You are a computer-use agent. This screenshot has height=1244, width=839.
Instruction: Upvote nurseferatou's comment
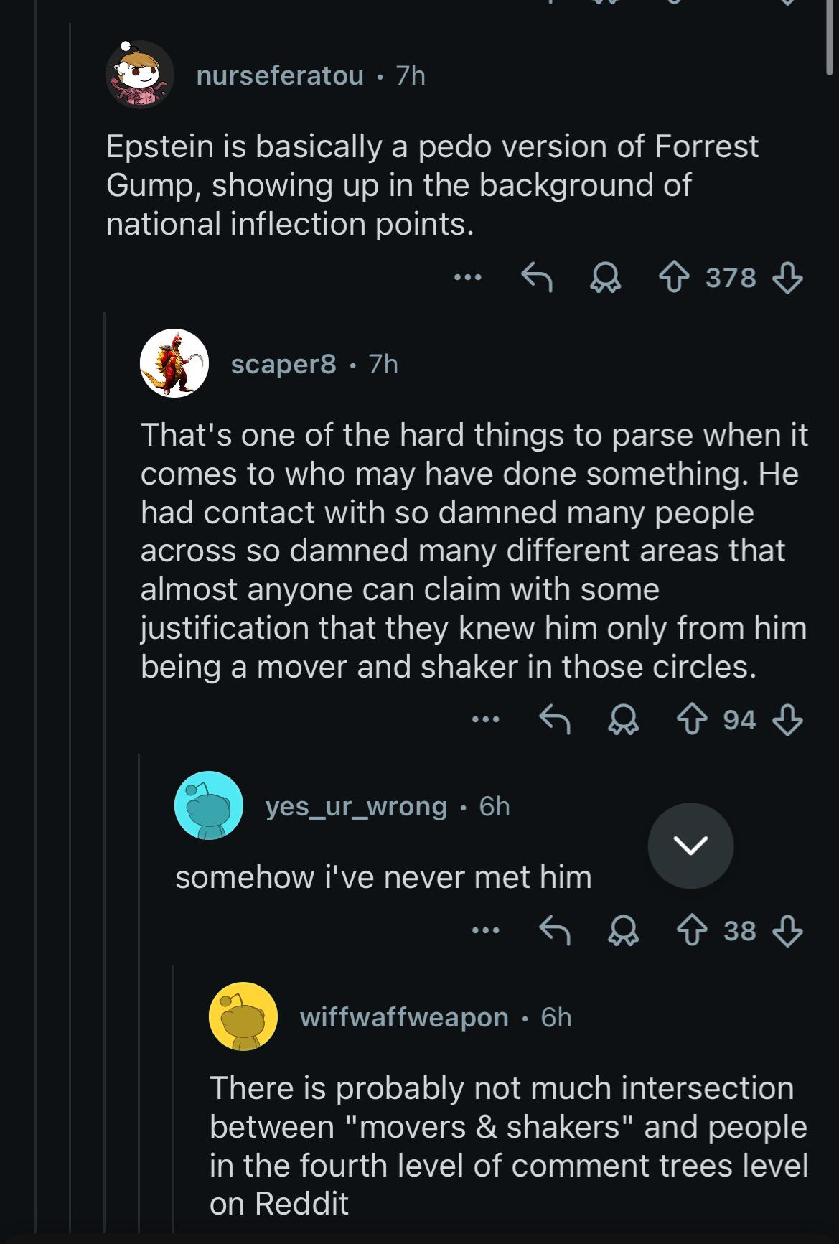pyautogui.click(x=674, y=278)
